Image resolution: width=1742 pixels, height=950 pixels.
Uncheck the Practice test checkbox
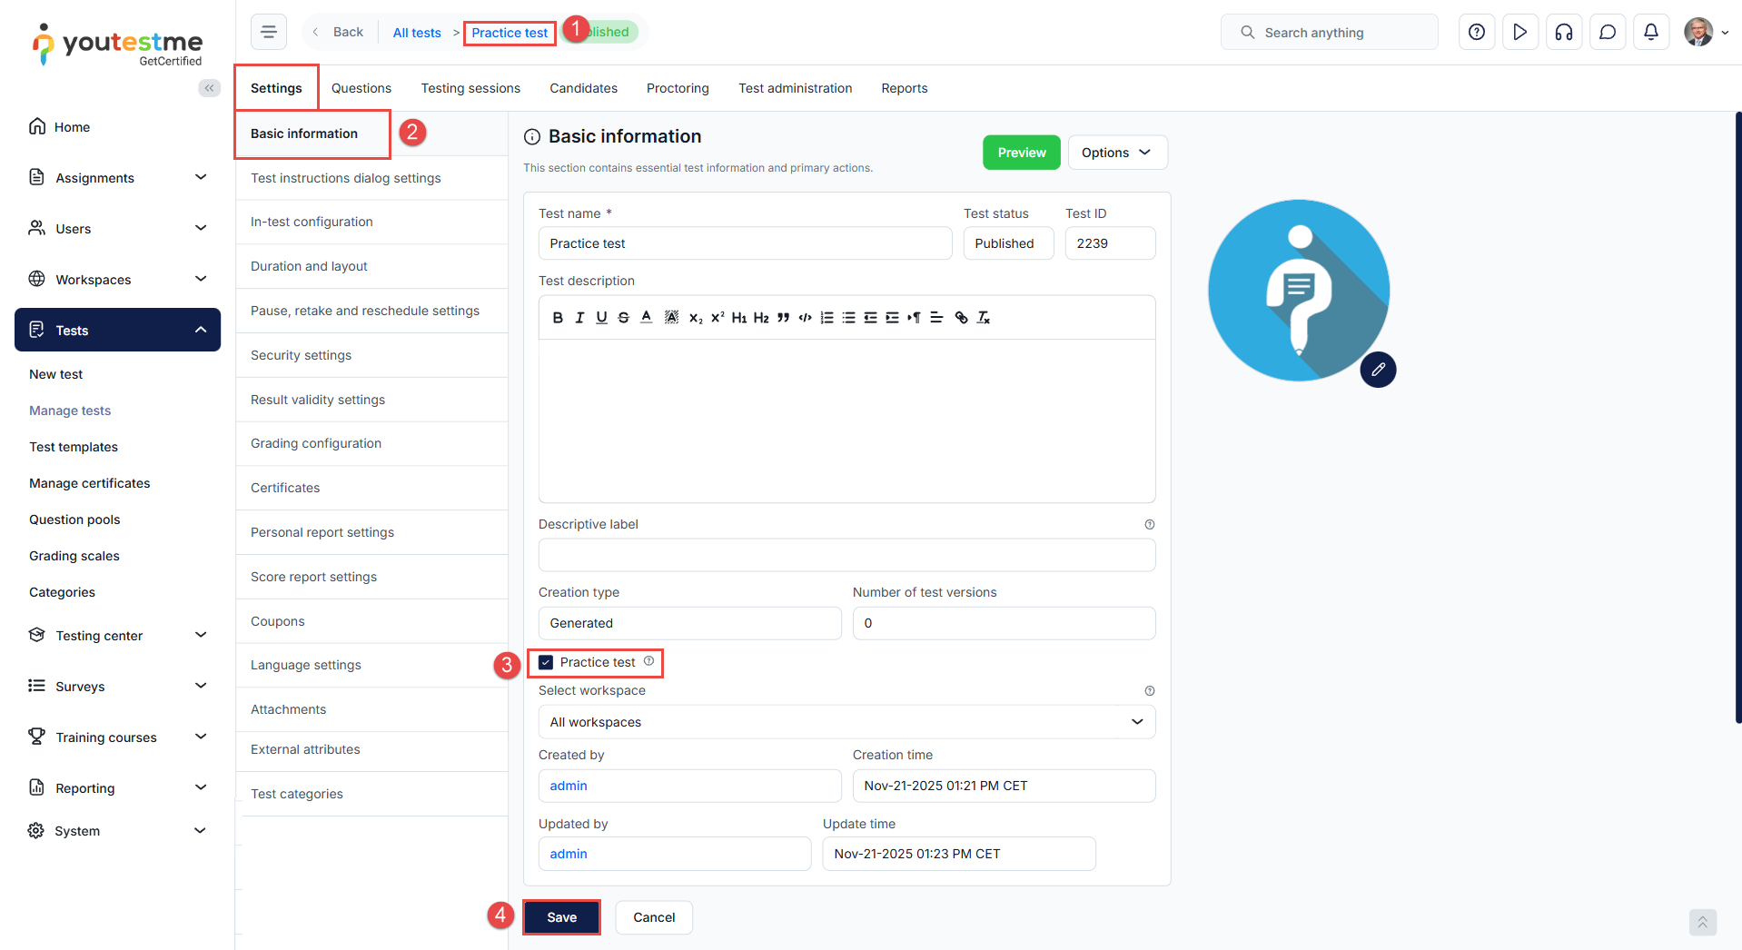pos(546,662)
